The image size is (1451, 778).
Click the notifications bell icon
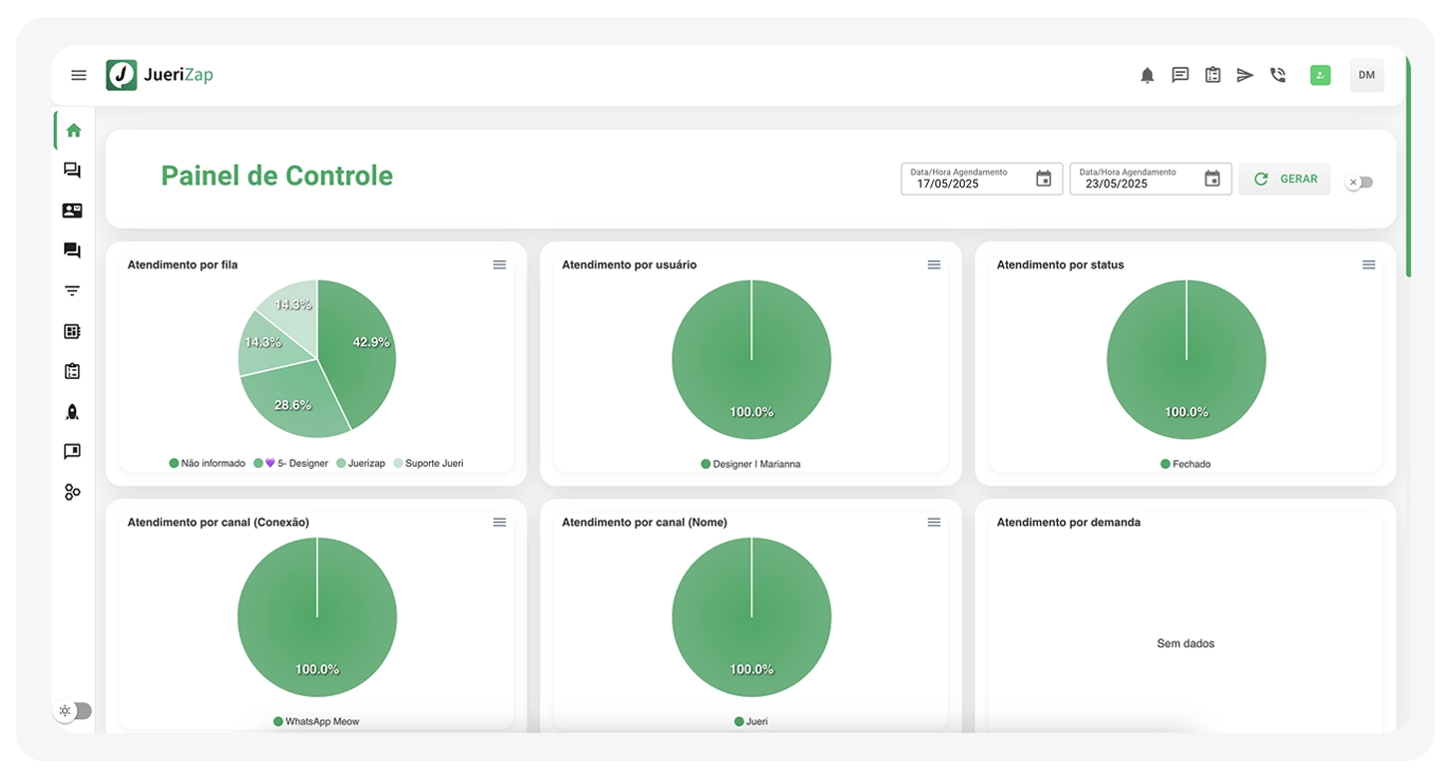click(1148, 75)
